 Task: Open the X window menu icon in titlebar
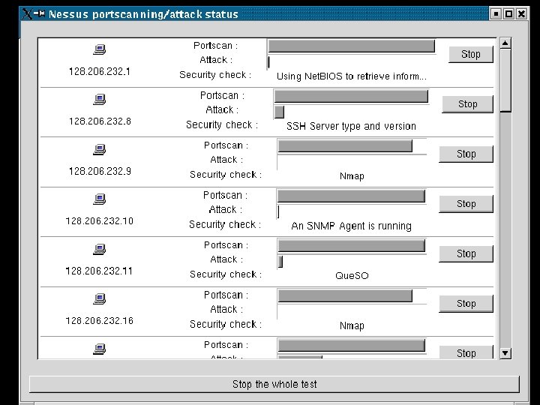coord(27,13)
